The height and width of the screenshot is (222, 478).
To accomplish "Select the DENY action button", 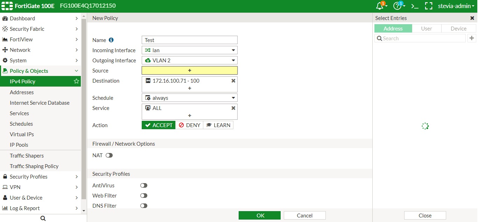I will (189, 125).
